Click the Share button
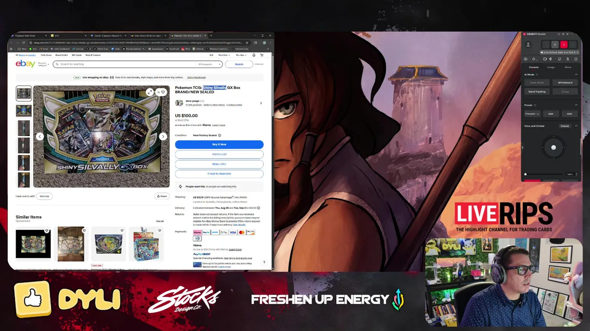Screen dimensions: 590x331 point(162,196)
